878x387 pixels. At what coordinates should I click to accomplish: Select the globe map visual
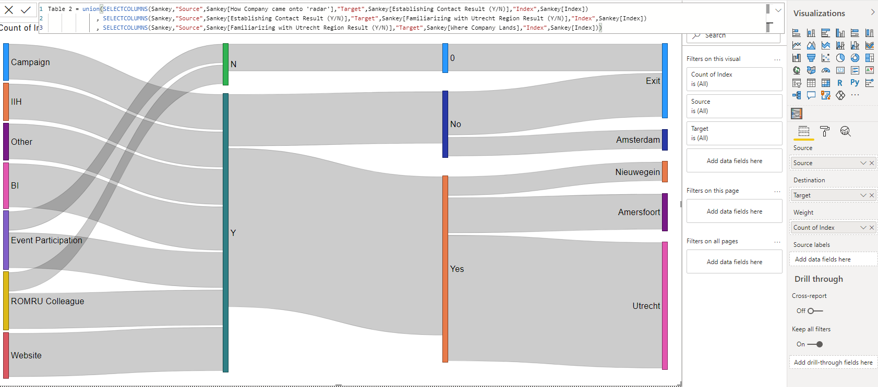pyautogui.click(x=797, y=70)
